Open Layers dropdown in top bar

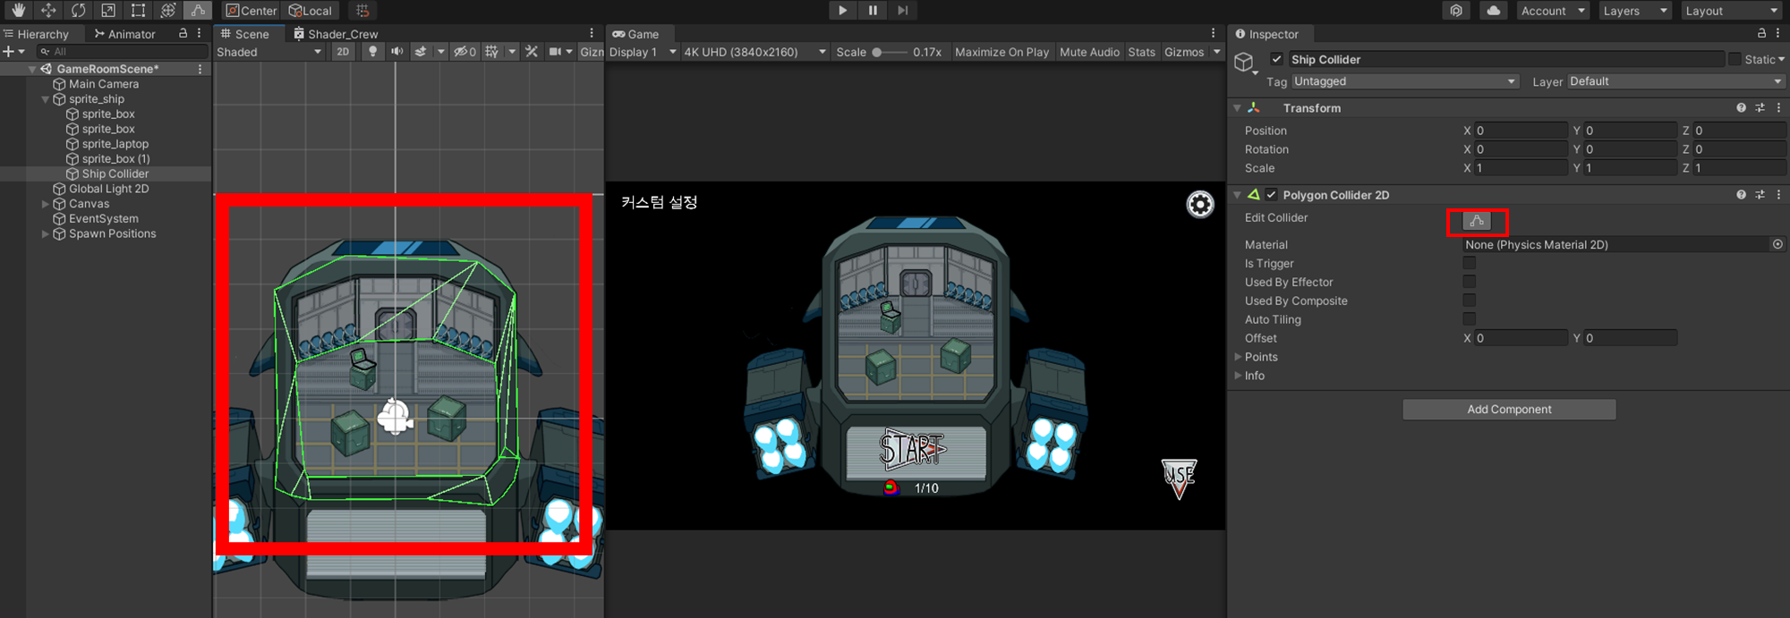(1635, 11)
